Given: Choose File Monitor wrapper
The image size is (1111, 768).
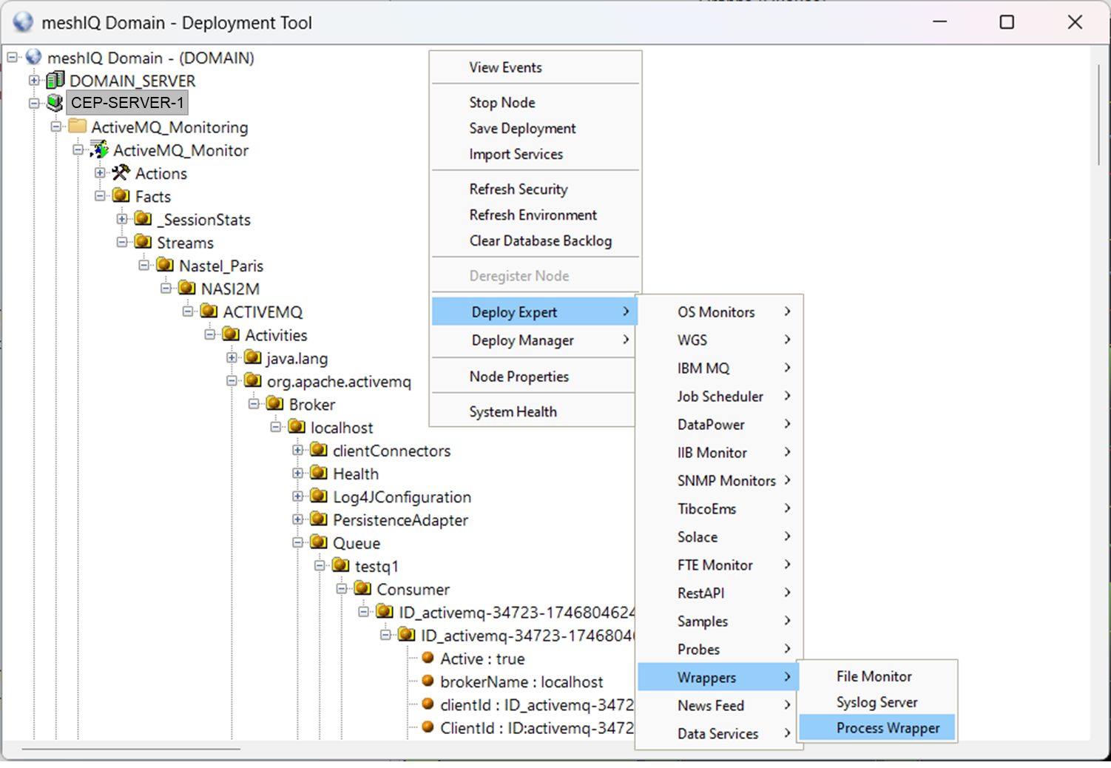Looking at the screenshot, I should [877, 676].
